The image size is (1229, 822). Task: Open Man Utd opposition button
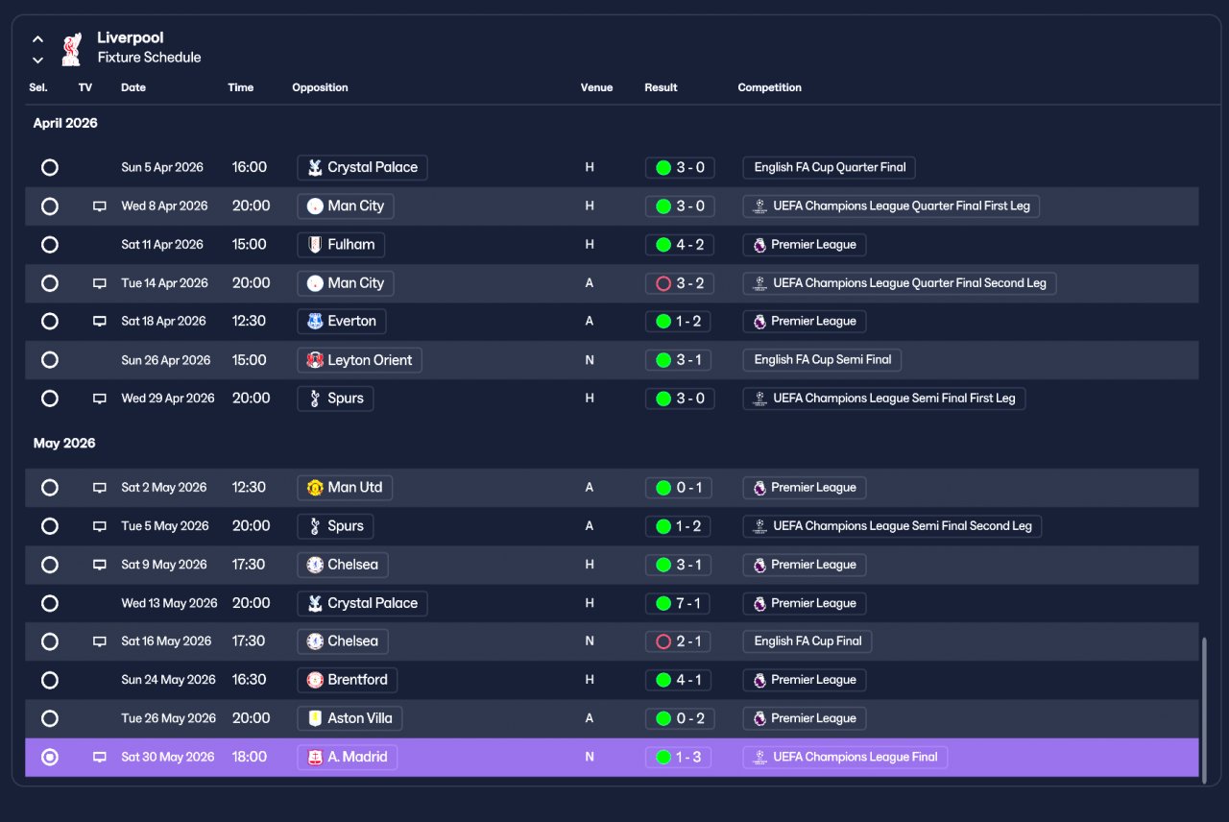click(x=345, y=488)
